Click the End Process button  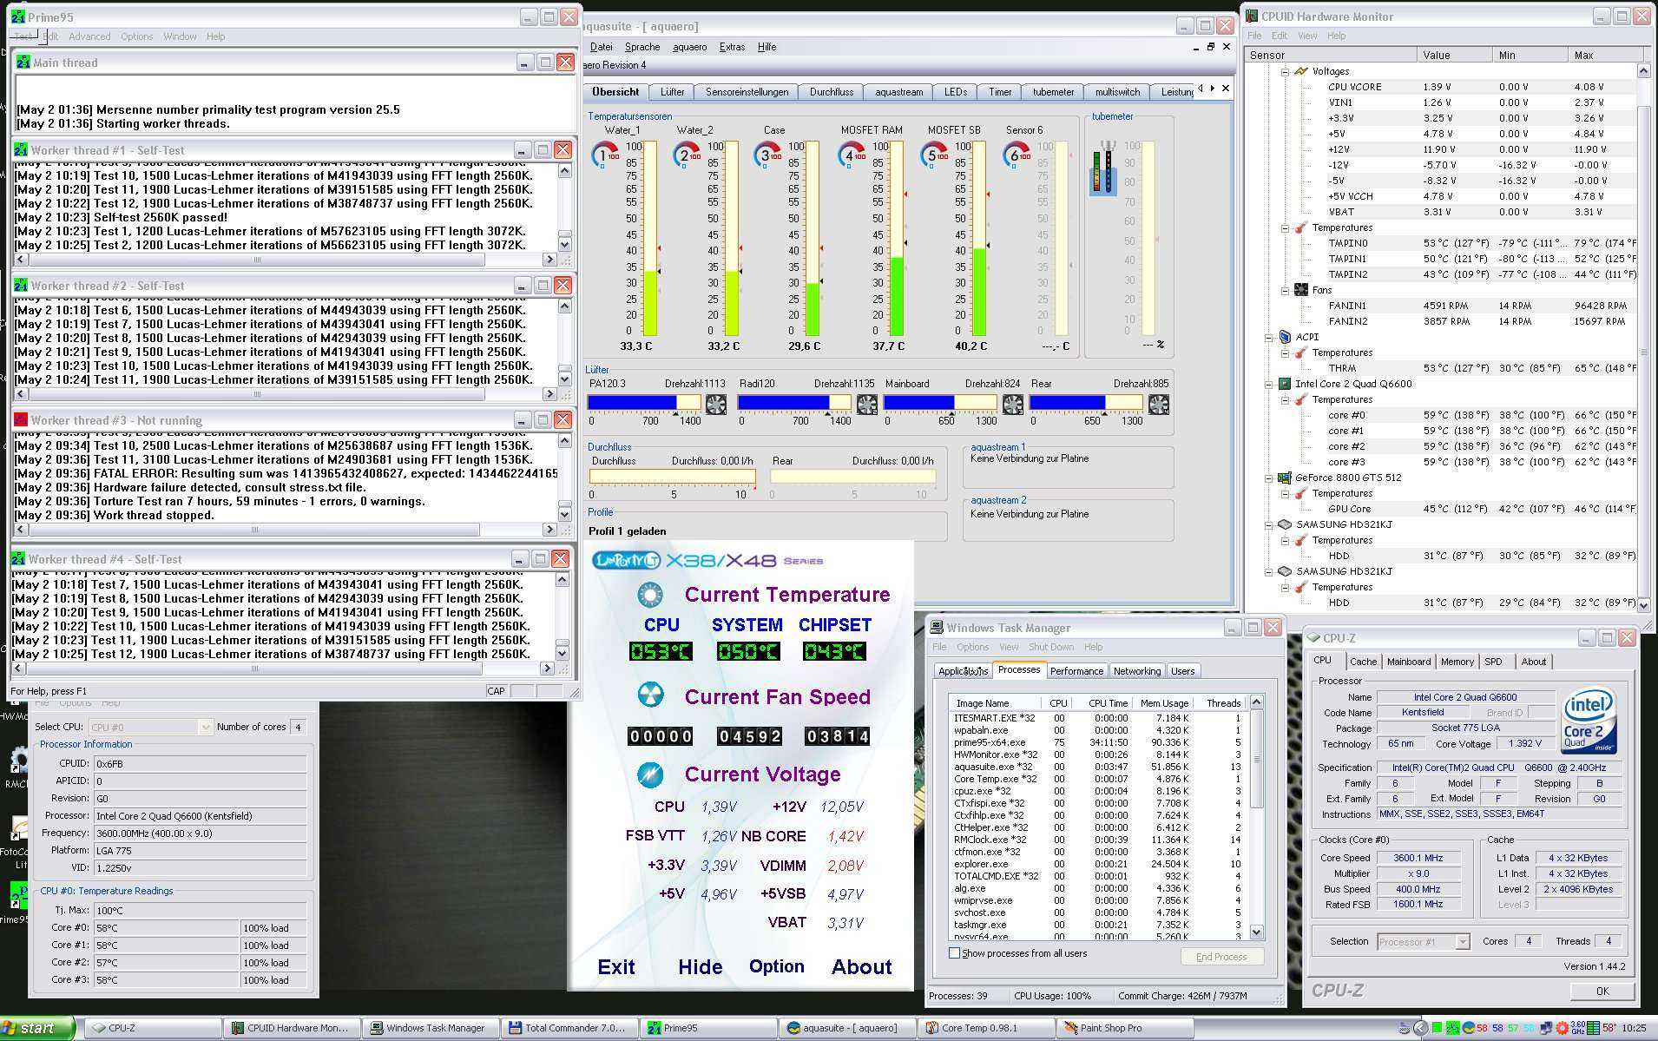tap(1221, 957)
